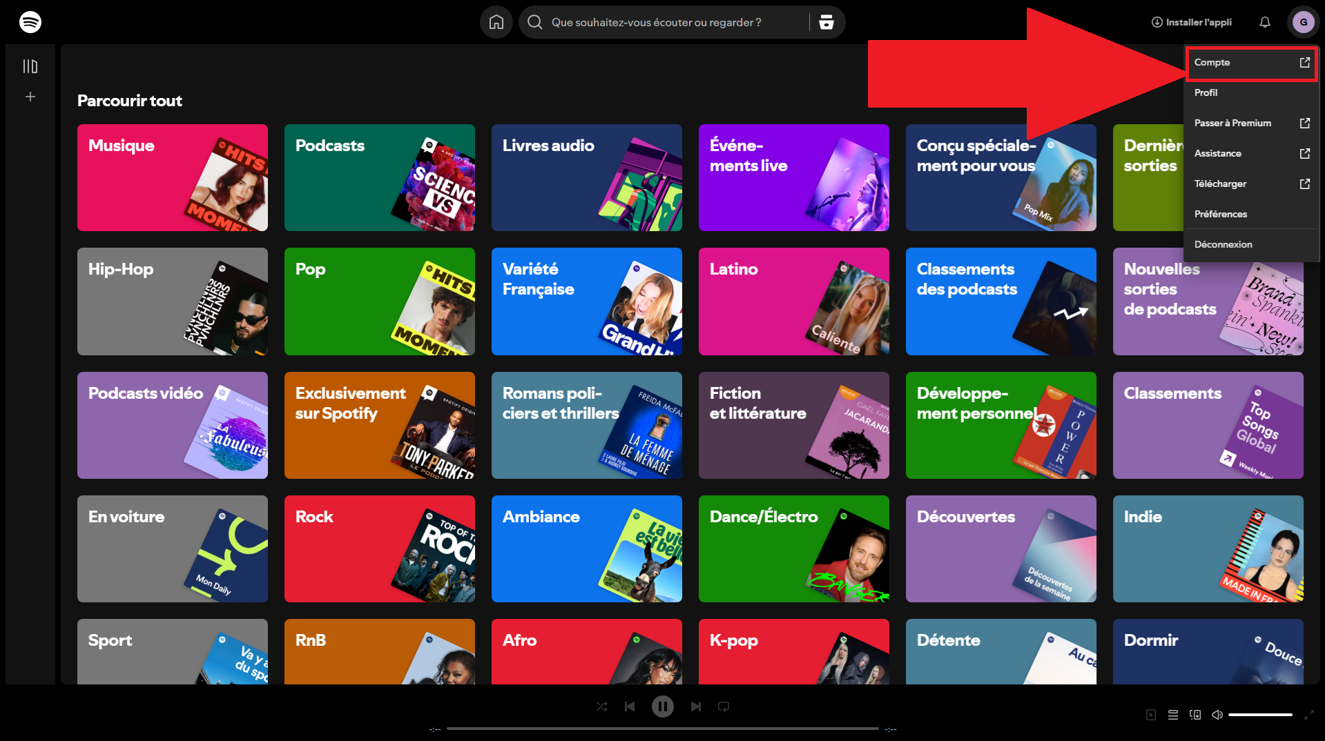Open the K-pop category card
Viewport: 1325px width, 741px height.
point(794,652)
